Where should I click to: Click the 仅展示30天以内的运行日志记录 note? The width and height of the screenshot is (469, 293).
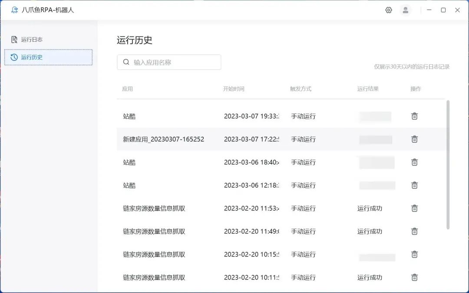point(412,67)
